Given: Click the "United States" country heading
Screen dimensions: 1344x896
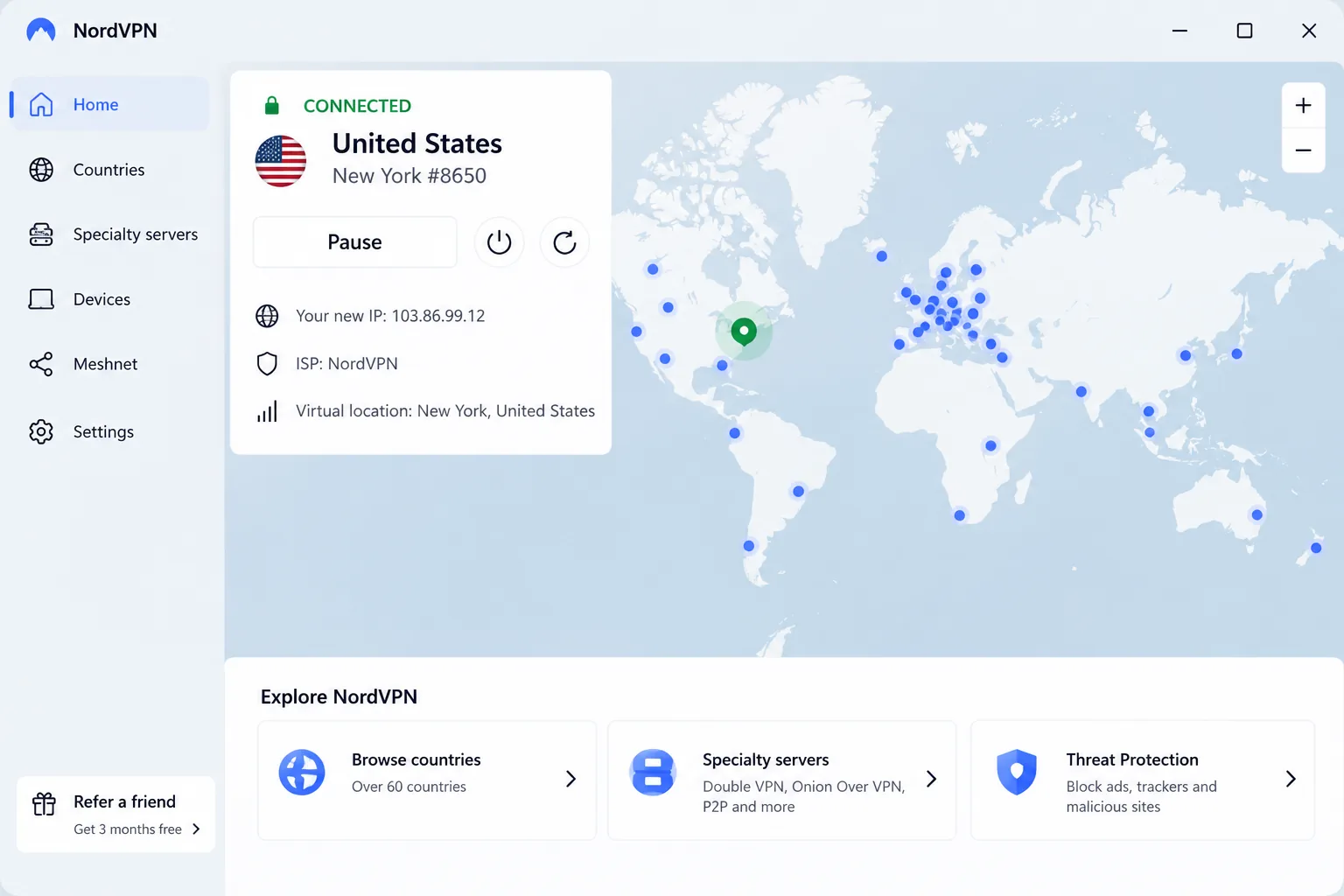Looking at the screenshot, I should [417, 143].
